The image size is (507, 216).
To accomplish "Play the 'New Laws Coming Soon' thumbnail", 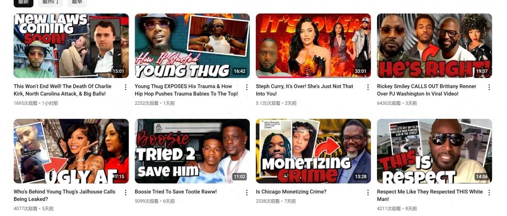I will (71, 46).
